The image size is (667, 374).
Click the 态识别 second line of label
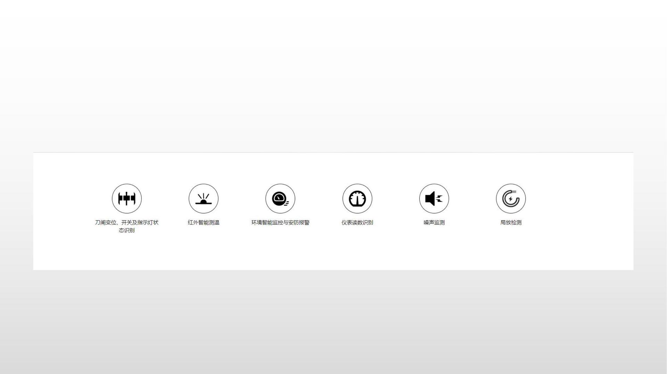127,230
